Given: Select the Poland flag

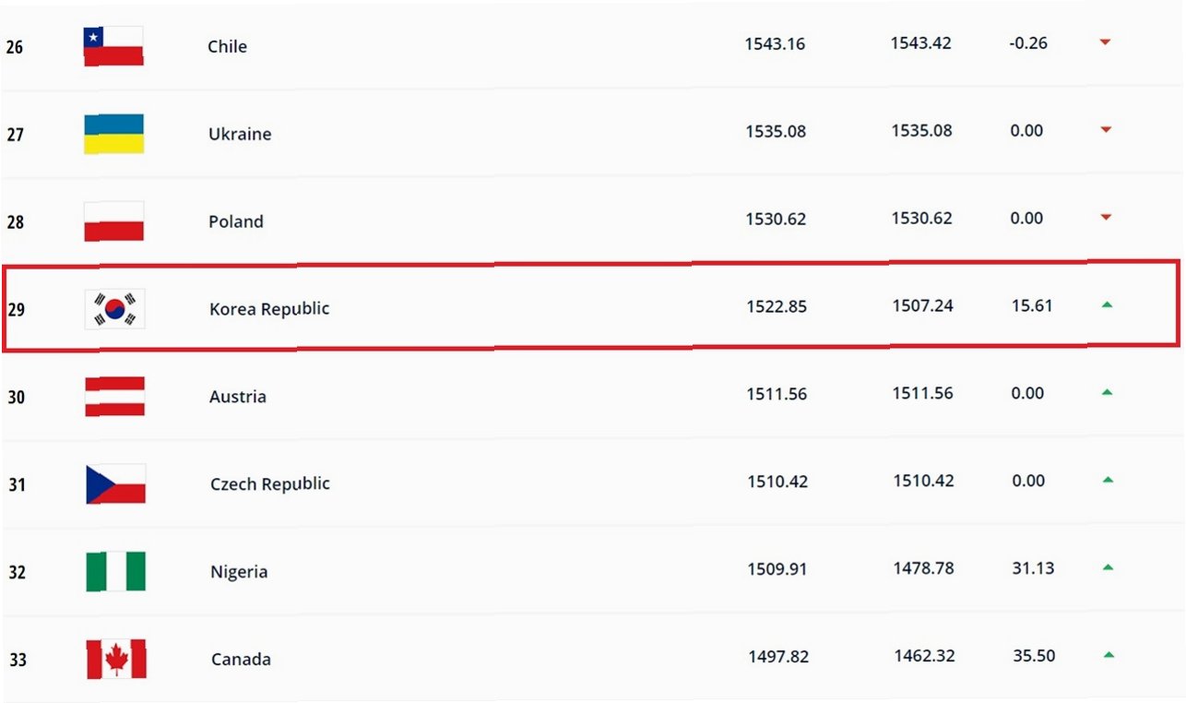Looking at the screenshot, I should point(113,221).
